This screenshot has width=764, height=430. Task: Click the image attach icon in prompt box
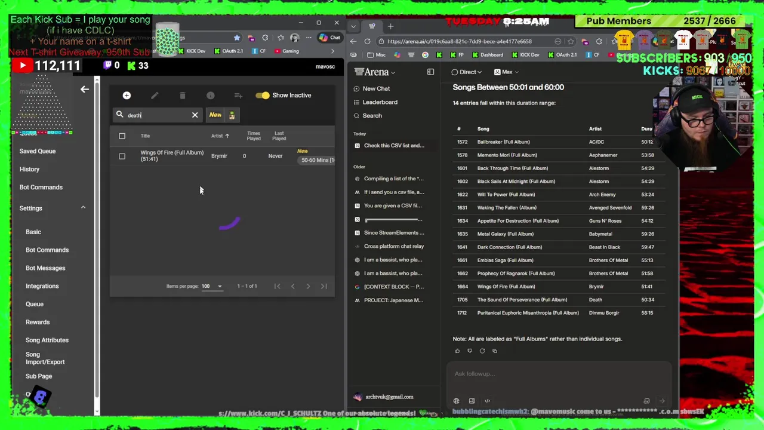[472, 401]
